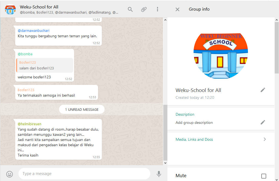The image size is (279, 181).
Task: Open the emoji picker smiley icon
Action: [x=10, y=174]
